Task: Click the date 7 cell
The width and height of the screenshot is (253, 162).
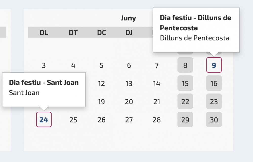Action: pos(157,66)
